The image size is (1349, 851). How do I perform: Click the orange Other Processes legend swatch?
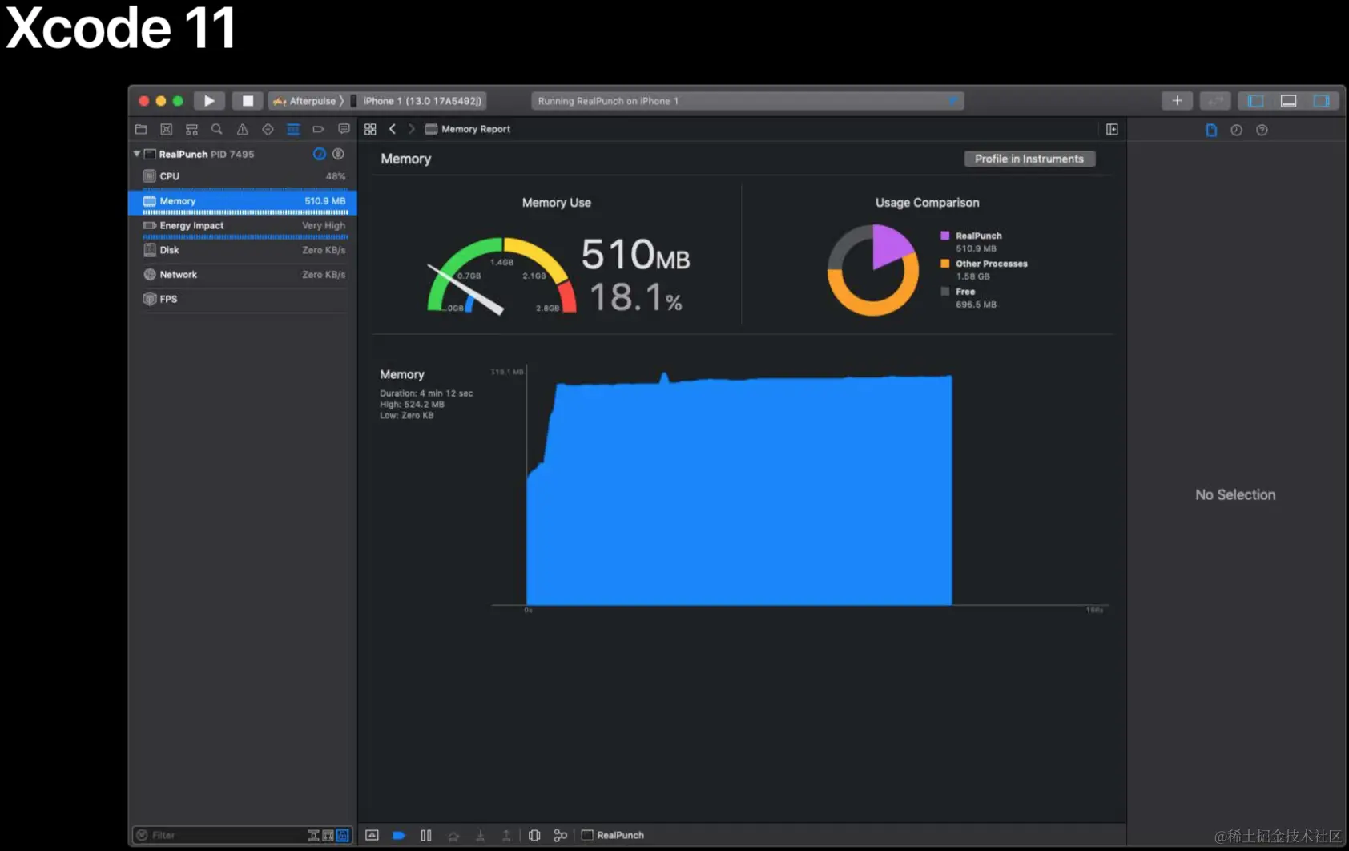(944, 264)
